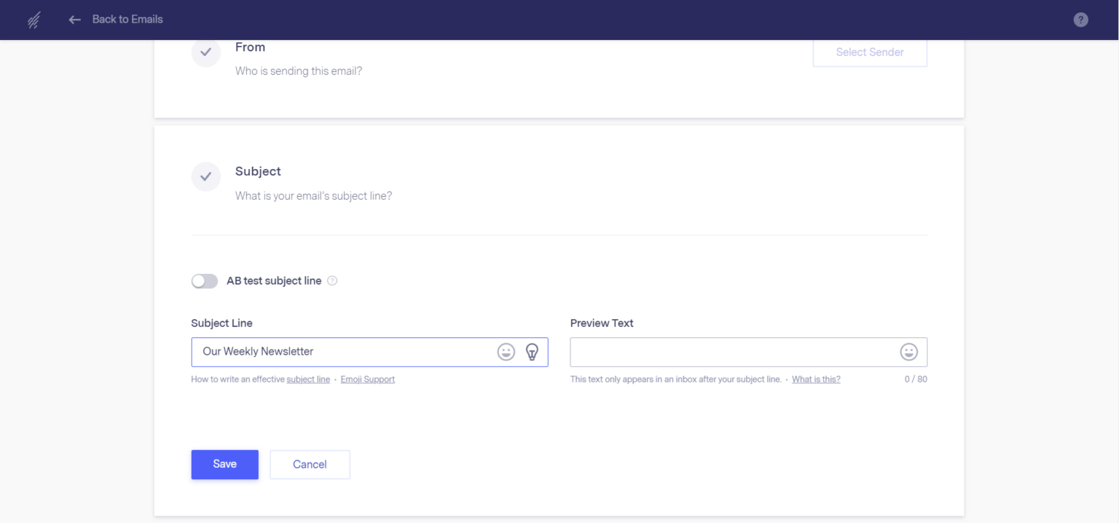The height and width of the screenshot is (523, 1119).
Task: Open emoji picker in Preview Text field
Action: [908, 352]
